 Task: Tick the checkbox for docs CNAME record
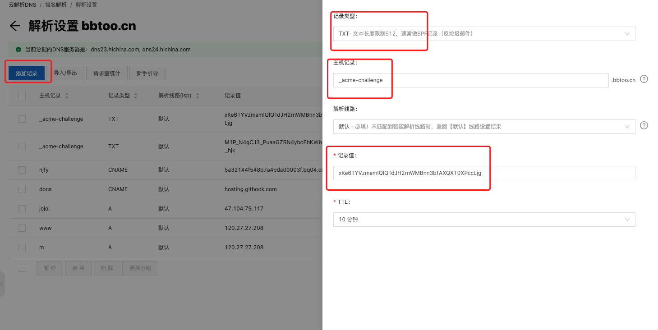coord(22,189)
